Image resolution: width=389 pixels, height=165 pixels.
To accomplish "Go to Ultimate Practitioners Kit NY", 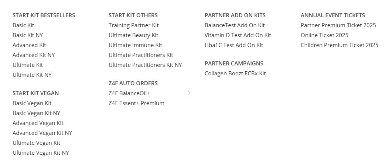I will [x=145, y=65].
